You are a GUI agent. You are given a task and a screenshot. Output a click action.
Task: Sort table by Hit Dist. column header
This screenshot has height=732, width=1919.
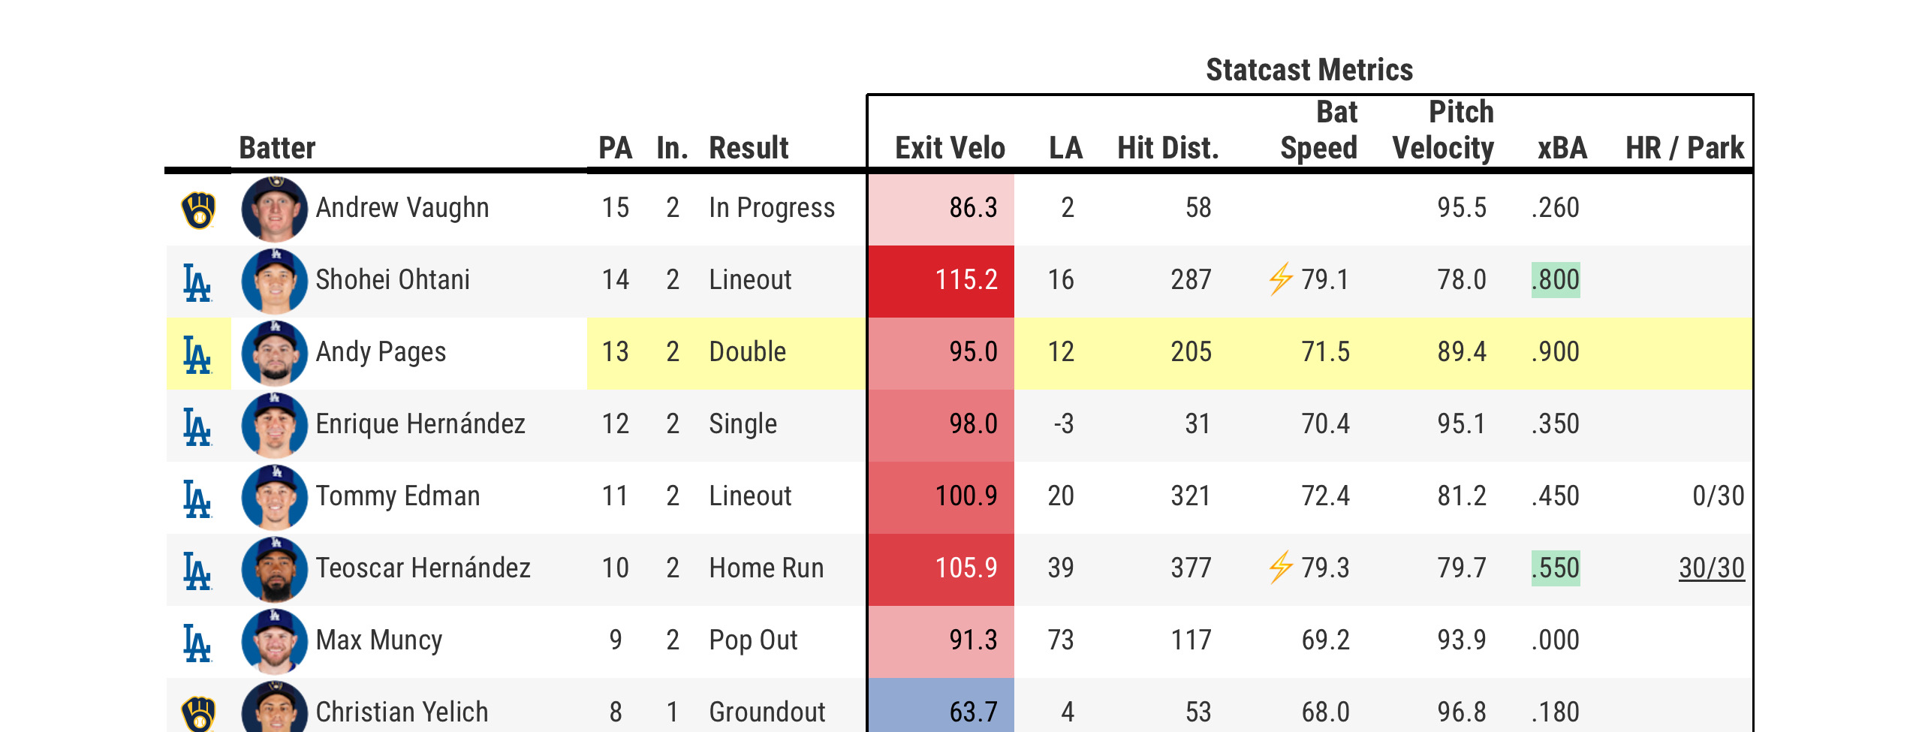(1167, 148)
